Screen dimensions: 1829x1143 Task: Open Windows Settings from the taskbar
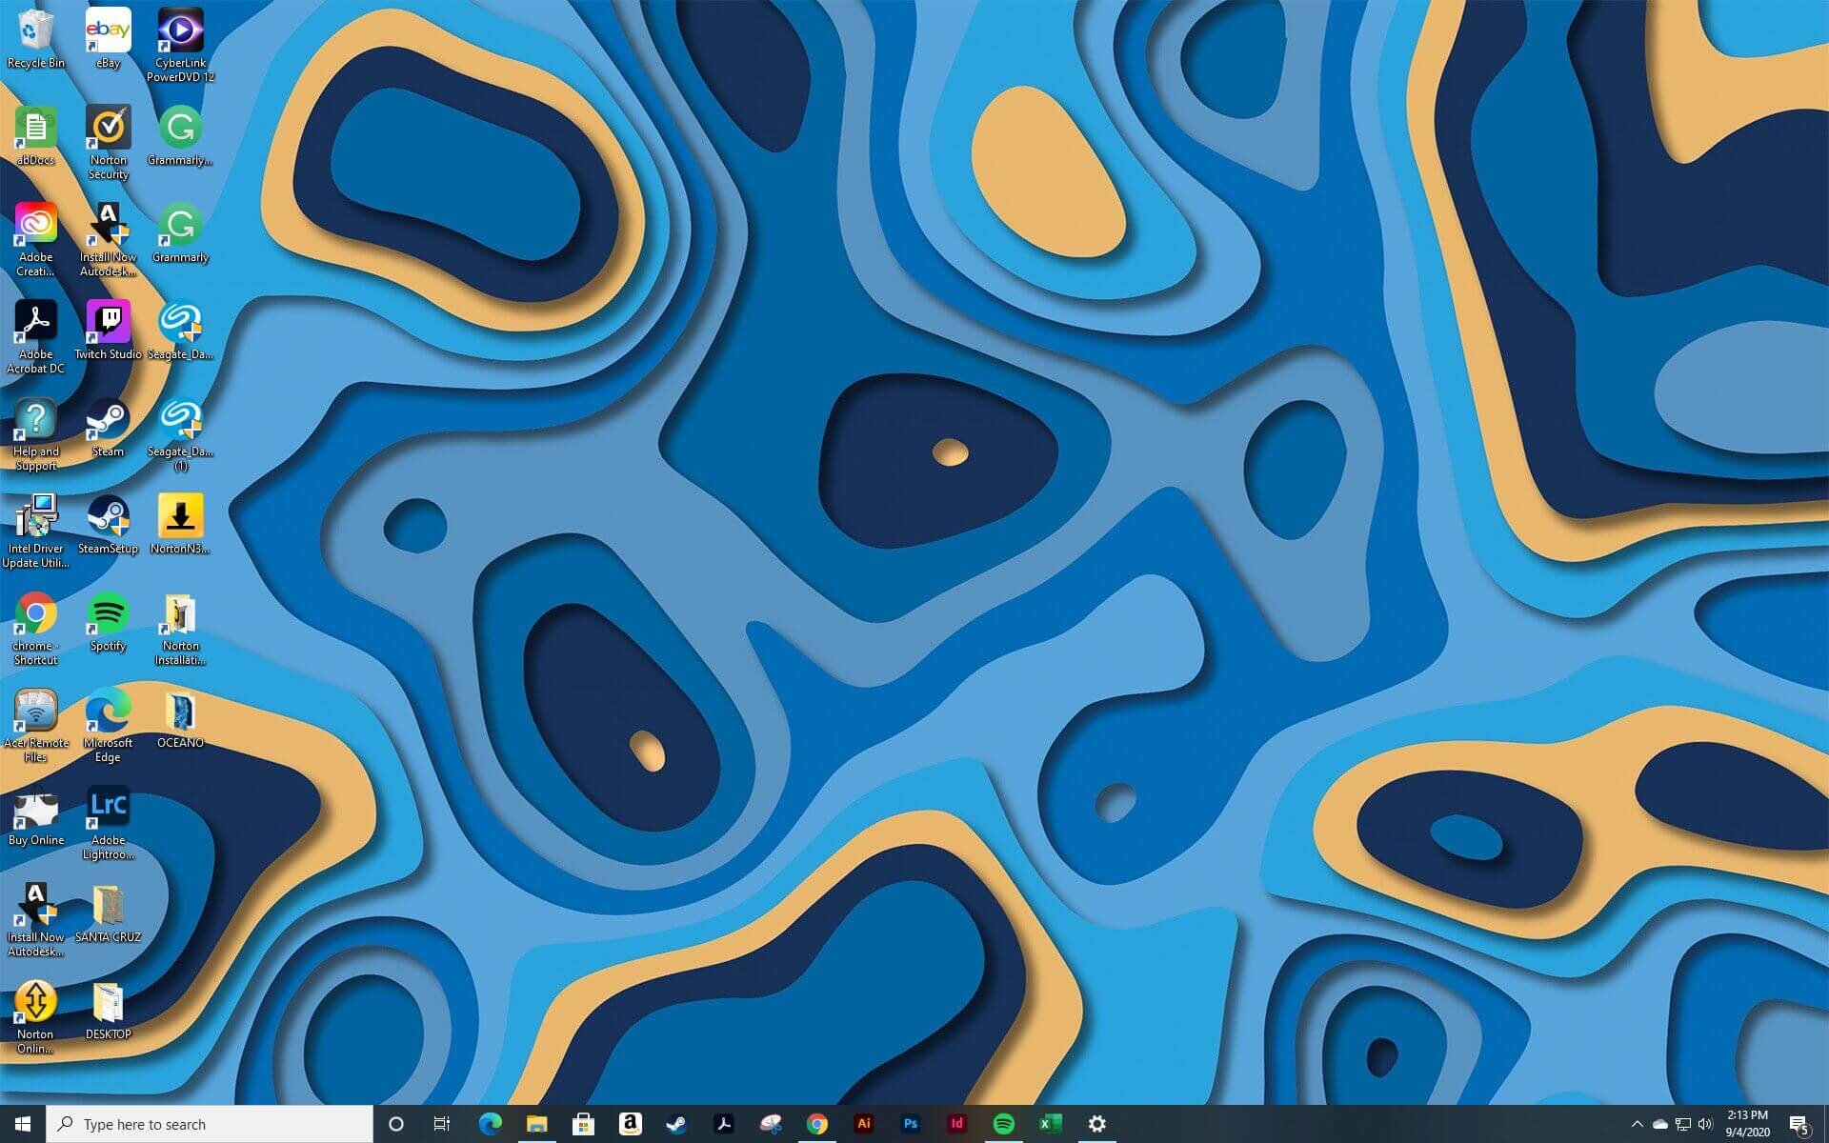pyautogui.click(x=1097, y=1123)
